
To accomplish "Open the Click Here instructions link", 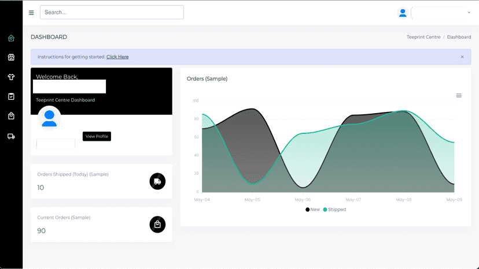I will click(x=117, y=57).
